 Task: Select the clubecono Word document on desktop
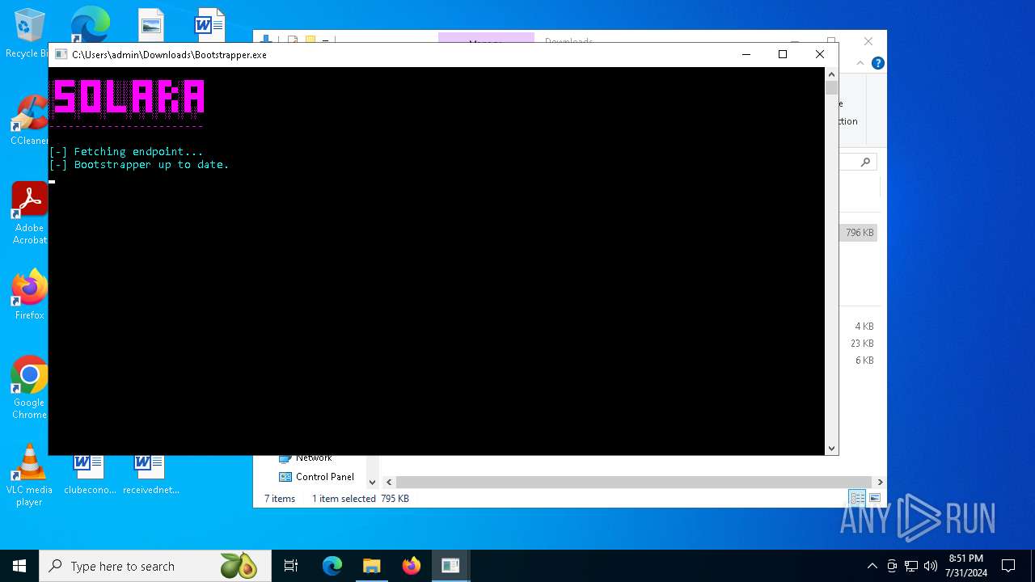point(90,475)
